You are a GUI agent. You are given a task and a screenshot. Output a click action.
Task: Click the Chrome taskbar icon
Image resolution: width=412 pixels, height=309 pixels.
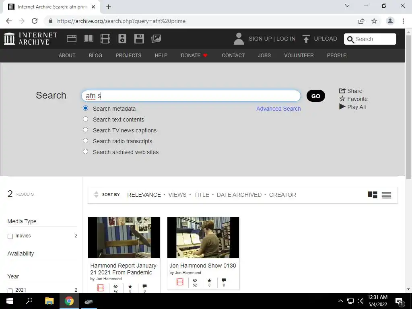click(69, 301)
